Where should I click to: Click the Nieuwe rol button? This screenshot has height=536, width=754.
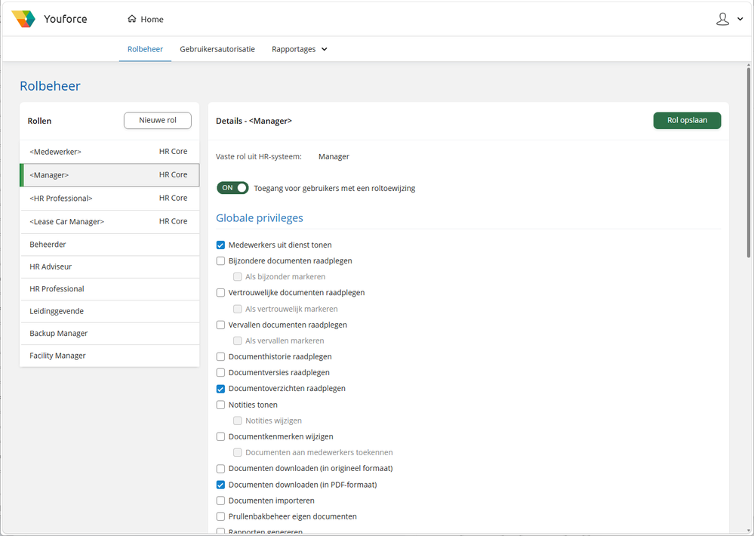point(158,120)
